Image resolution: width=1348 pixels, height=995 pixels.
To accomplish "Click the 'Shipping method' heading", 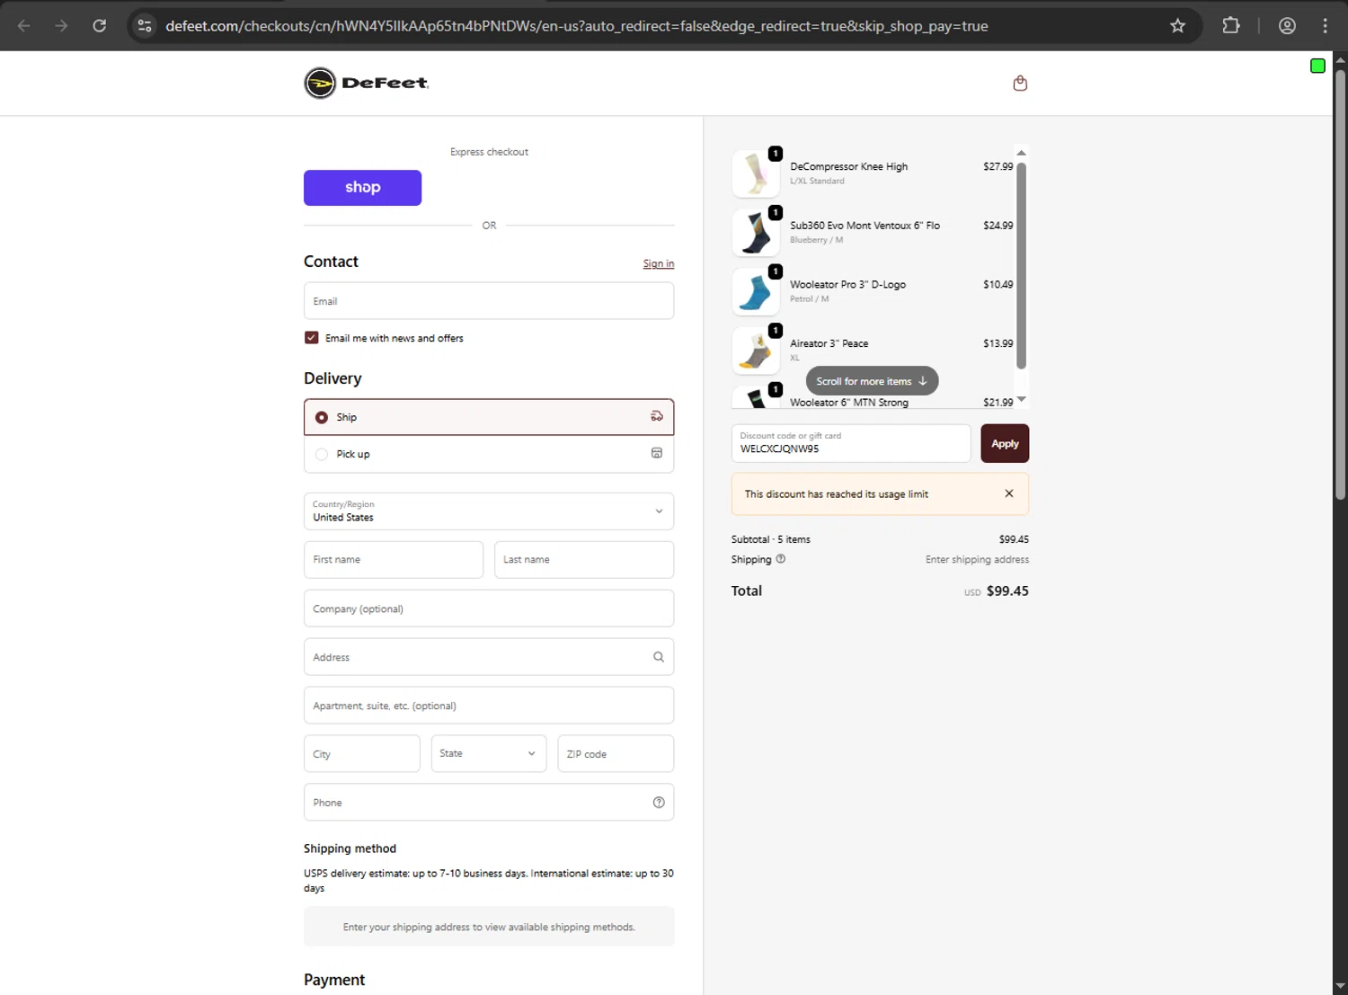I will point(350,848).
